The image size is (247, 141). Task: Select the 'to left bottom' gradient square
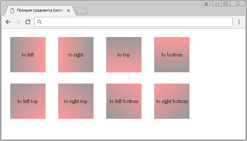(124, 101)
